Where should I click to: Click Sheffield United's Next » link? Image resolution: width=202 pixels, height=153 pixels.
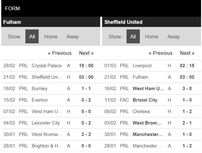[187, 53]
